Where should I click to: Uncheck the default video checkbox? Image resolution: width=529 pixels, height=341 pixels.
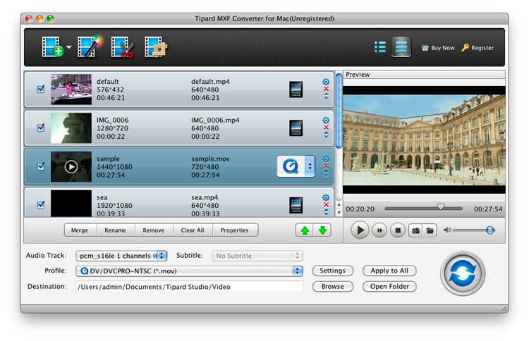click(x=41, y=89)
